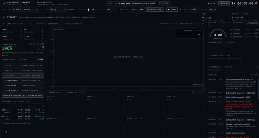Click the Start T+ input field

tap(111, 10)
